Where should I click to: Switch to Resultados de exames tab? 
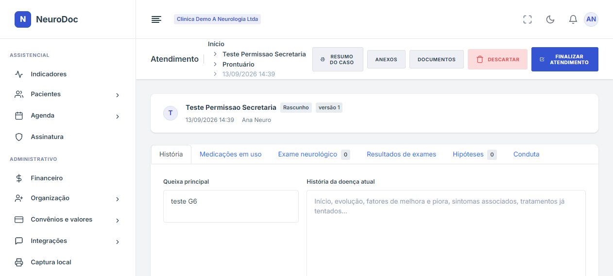point(401,154)
